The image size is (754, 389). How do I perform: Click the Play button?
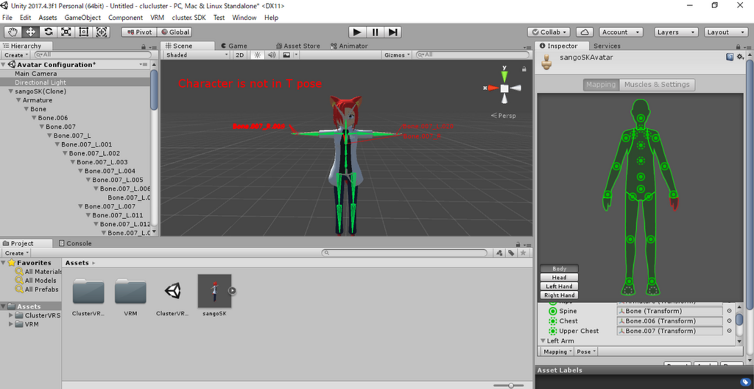click(357, 32)
